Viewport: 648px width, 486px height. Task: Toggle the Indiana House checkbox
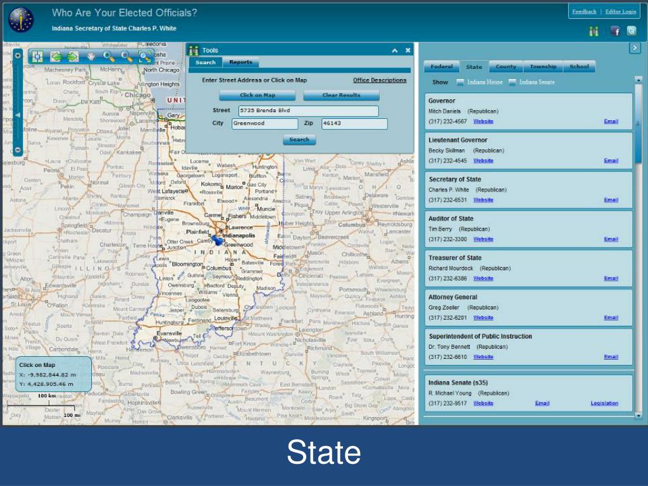(460, 82)
